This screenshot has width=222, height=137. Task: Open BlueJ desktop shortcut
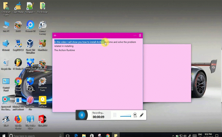coord(6,121)
